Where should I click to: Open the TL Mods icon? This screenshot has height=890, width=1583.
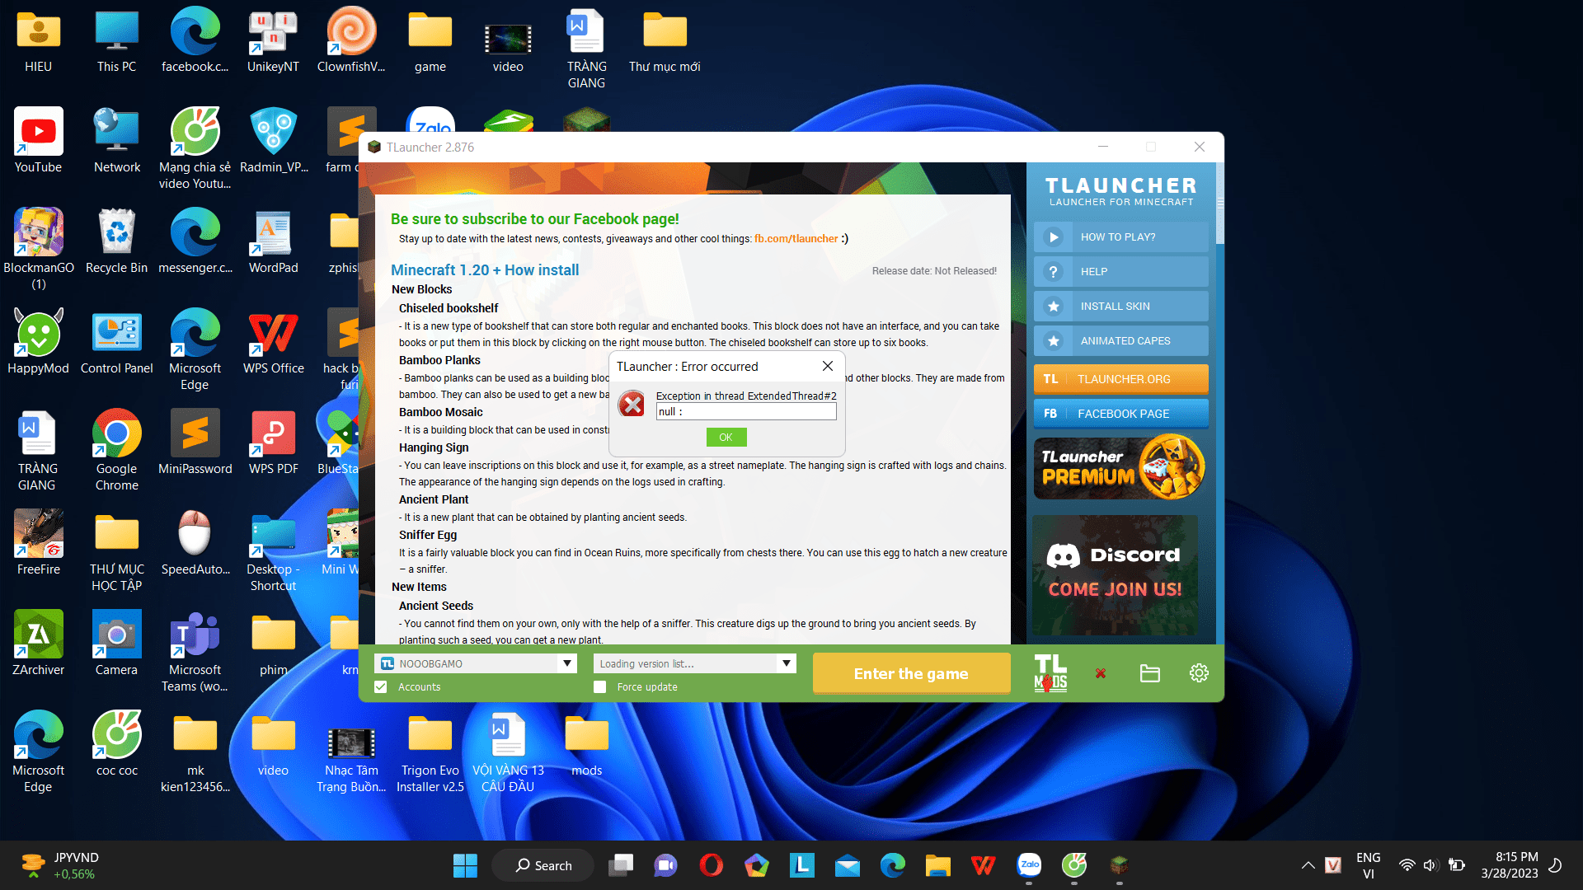pyautogui.click(x=1050, y=673)
